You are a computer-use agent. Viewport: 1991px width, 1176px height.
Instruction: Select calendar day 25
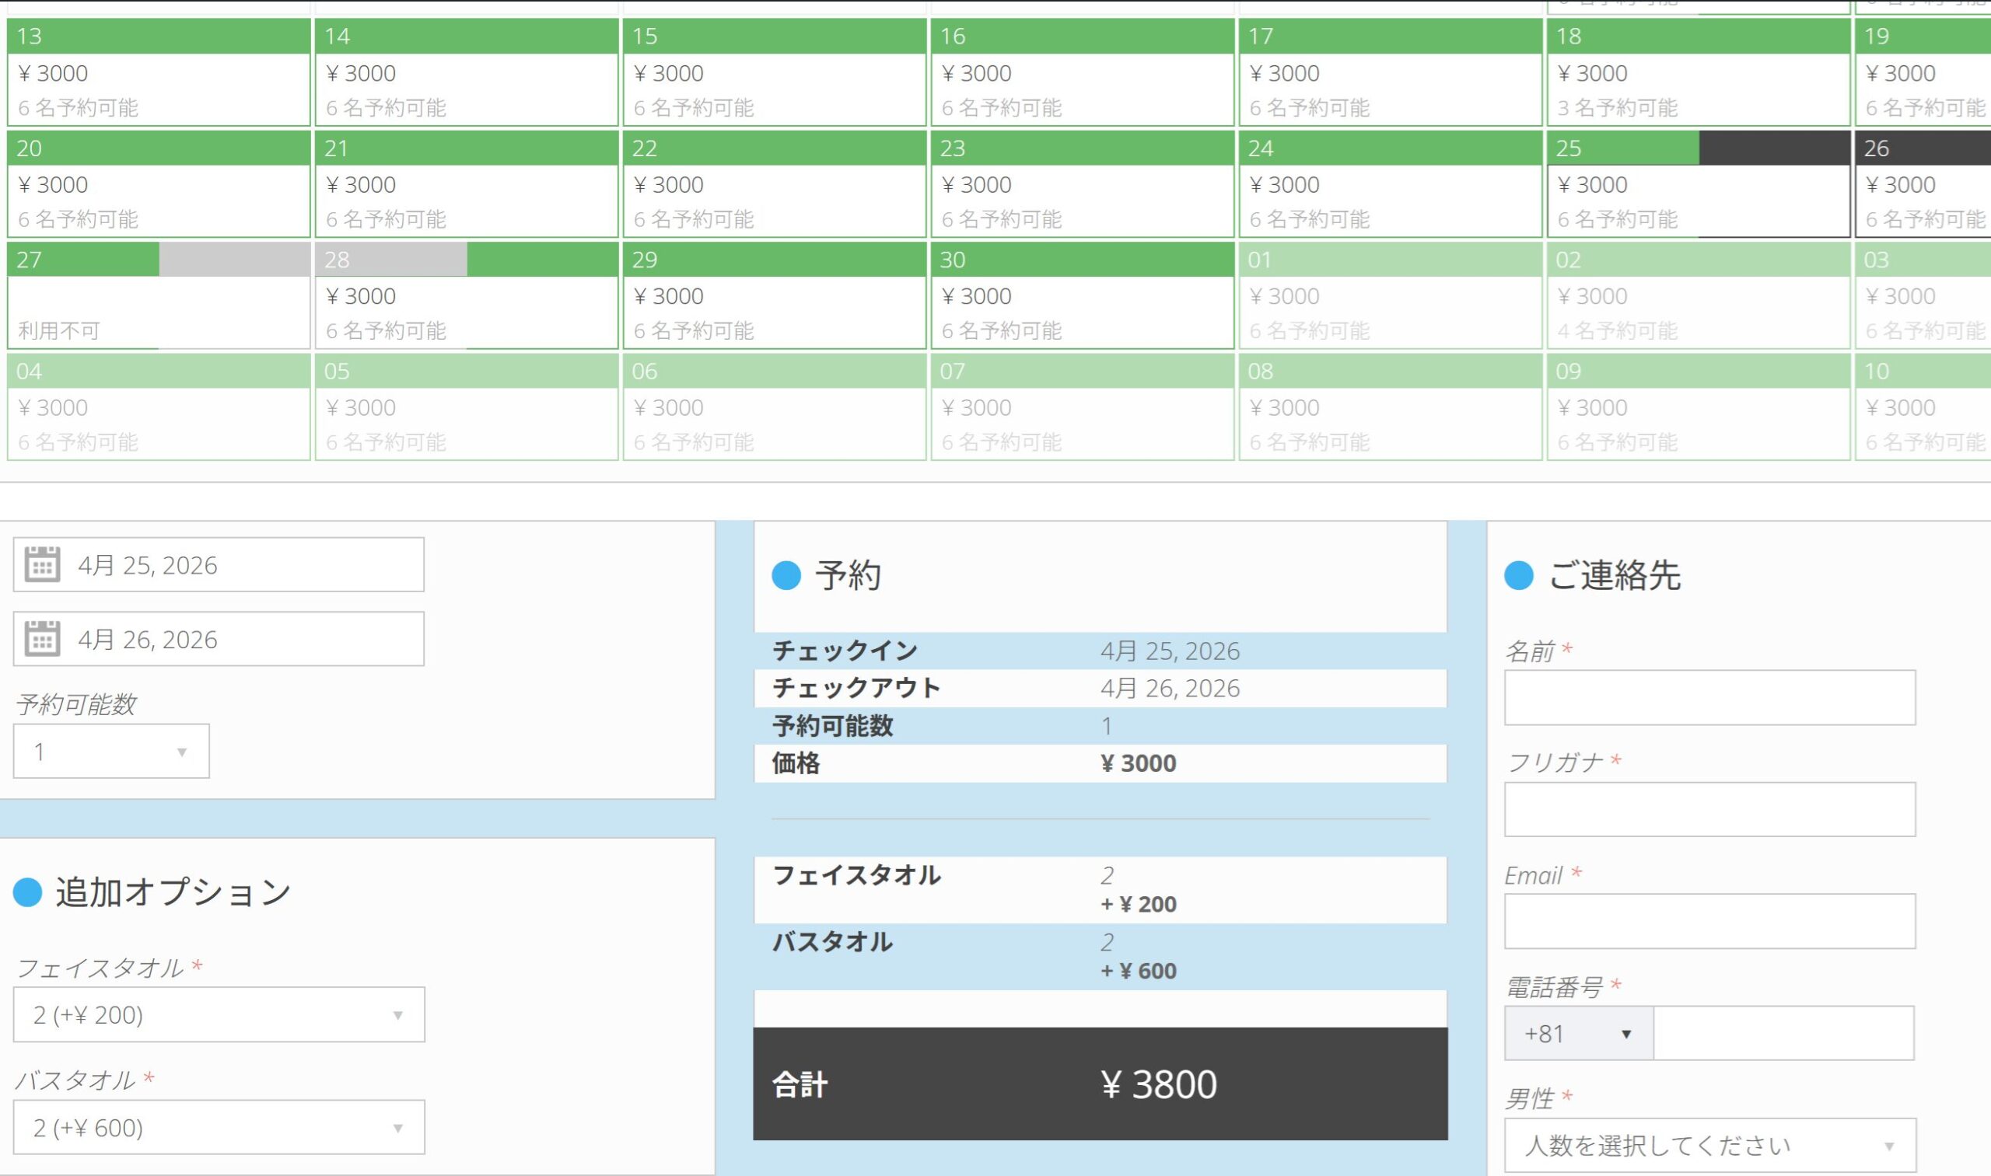tap(1699, 185)
